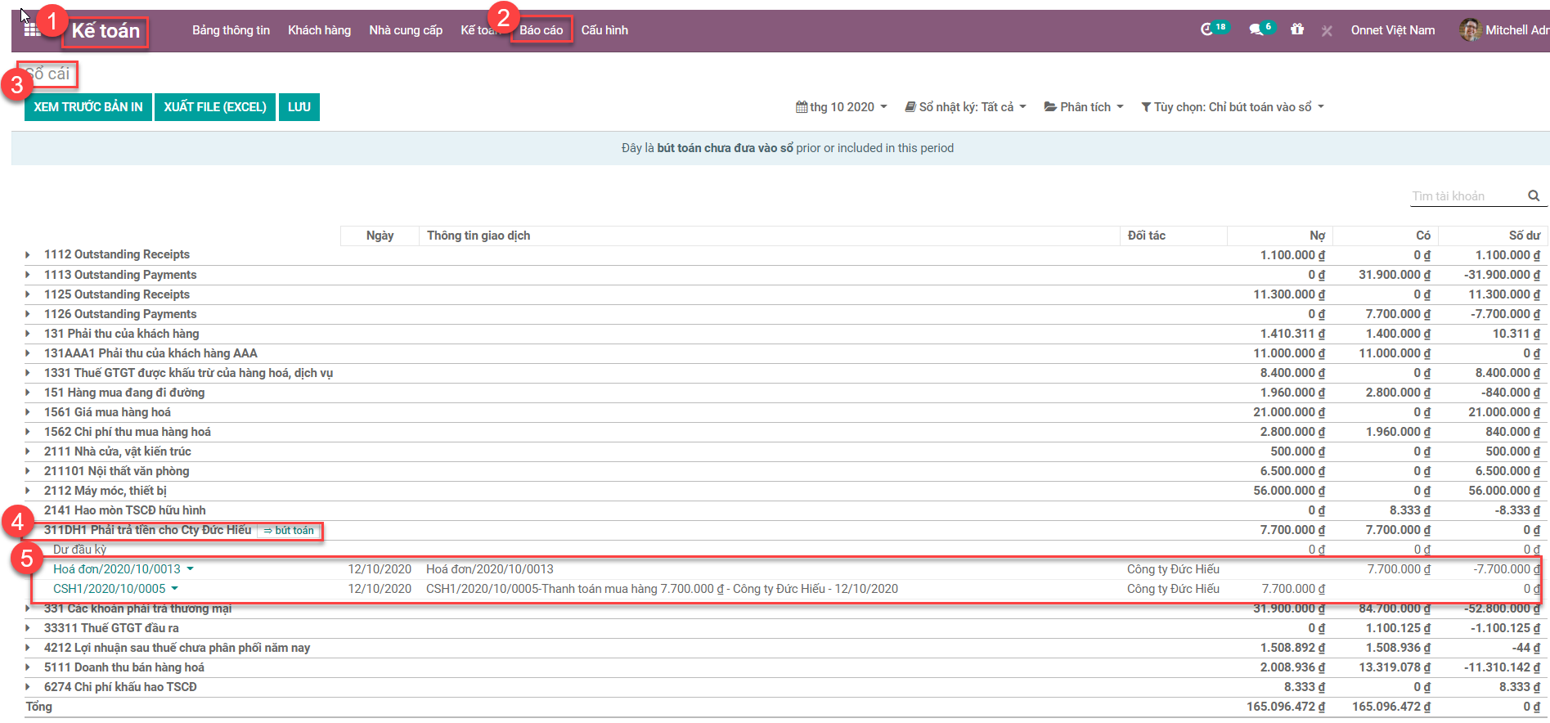The height and width of the screenshot is (723, 1550).
Task: Open the Sổ nhật ký journal filter
Action: 965,107
